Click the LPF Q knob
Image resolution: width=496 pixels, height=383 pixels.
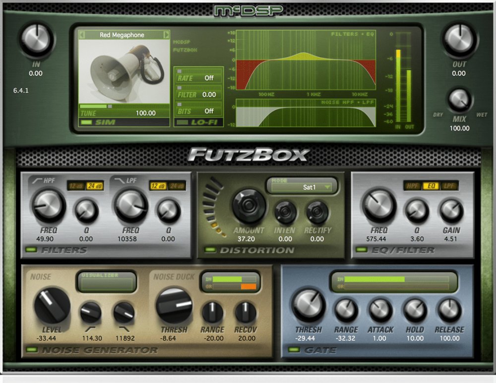click(x=168, y=210)
